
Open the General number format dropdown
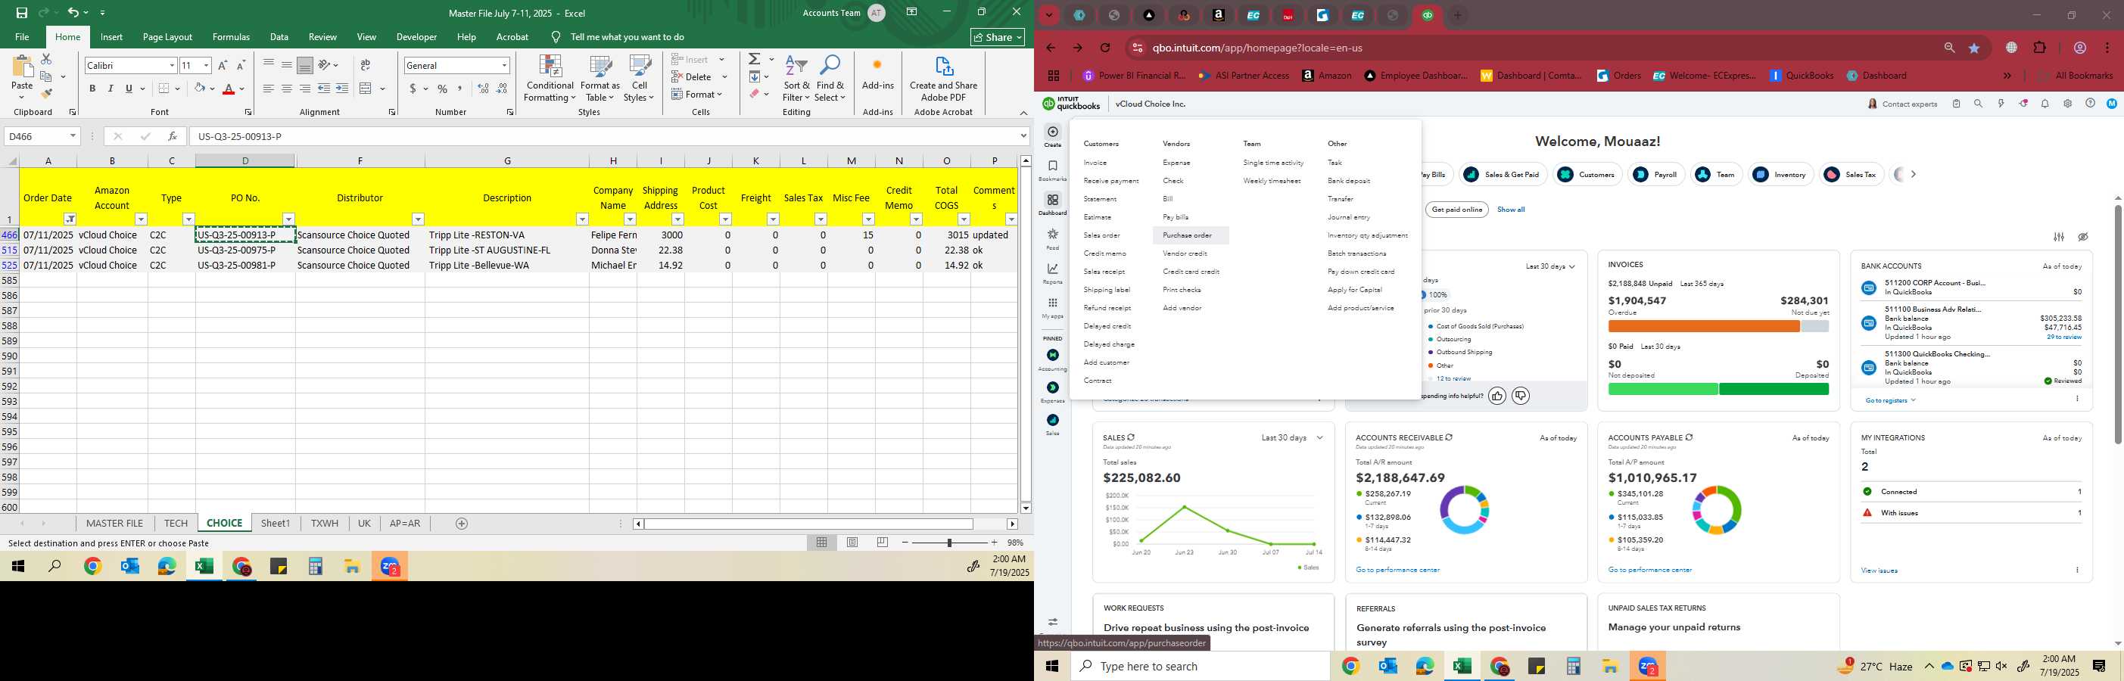click(504, 65)
